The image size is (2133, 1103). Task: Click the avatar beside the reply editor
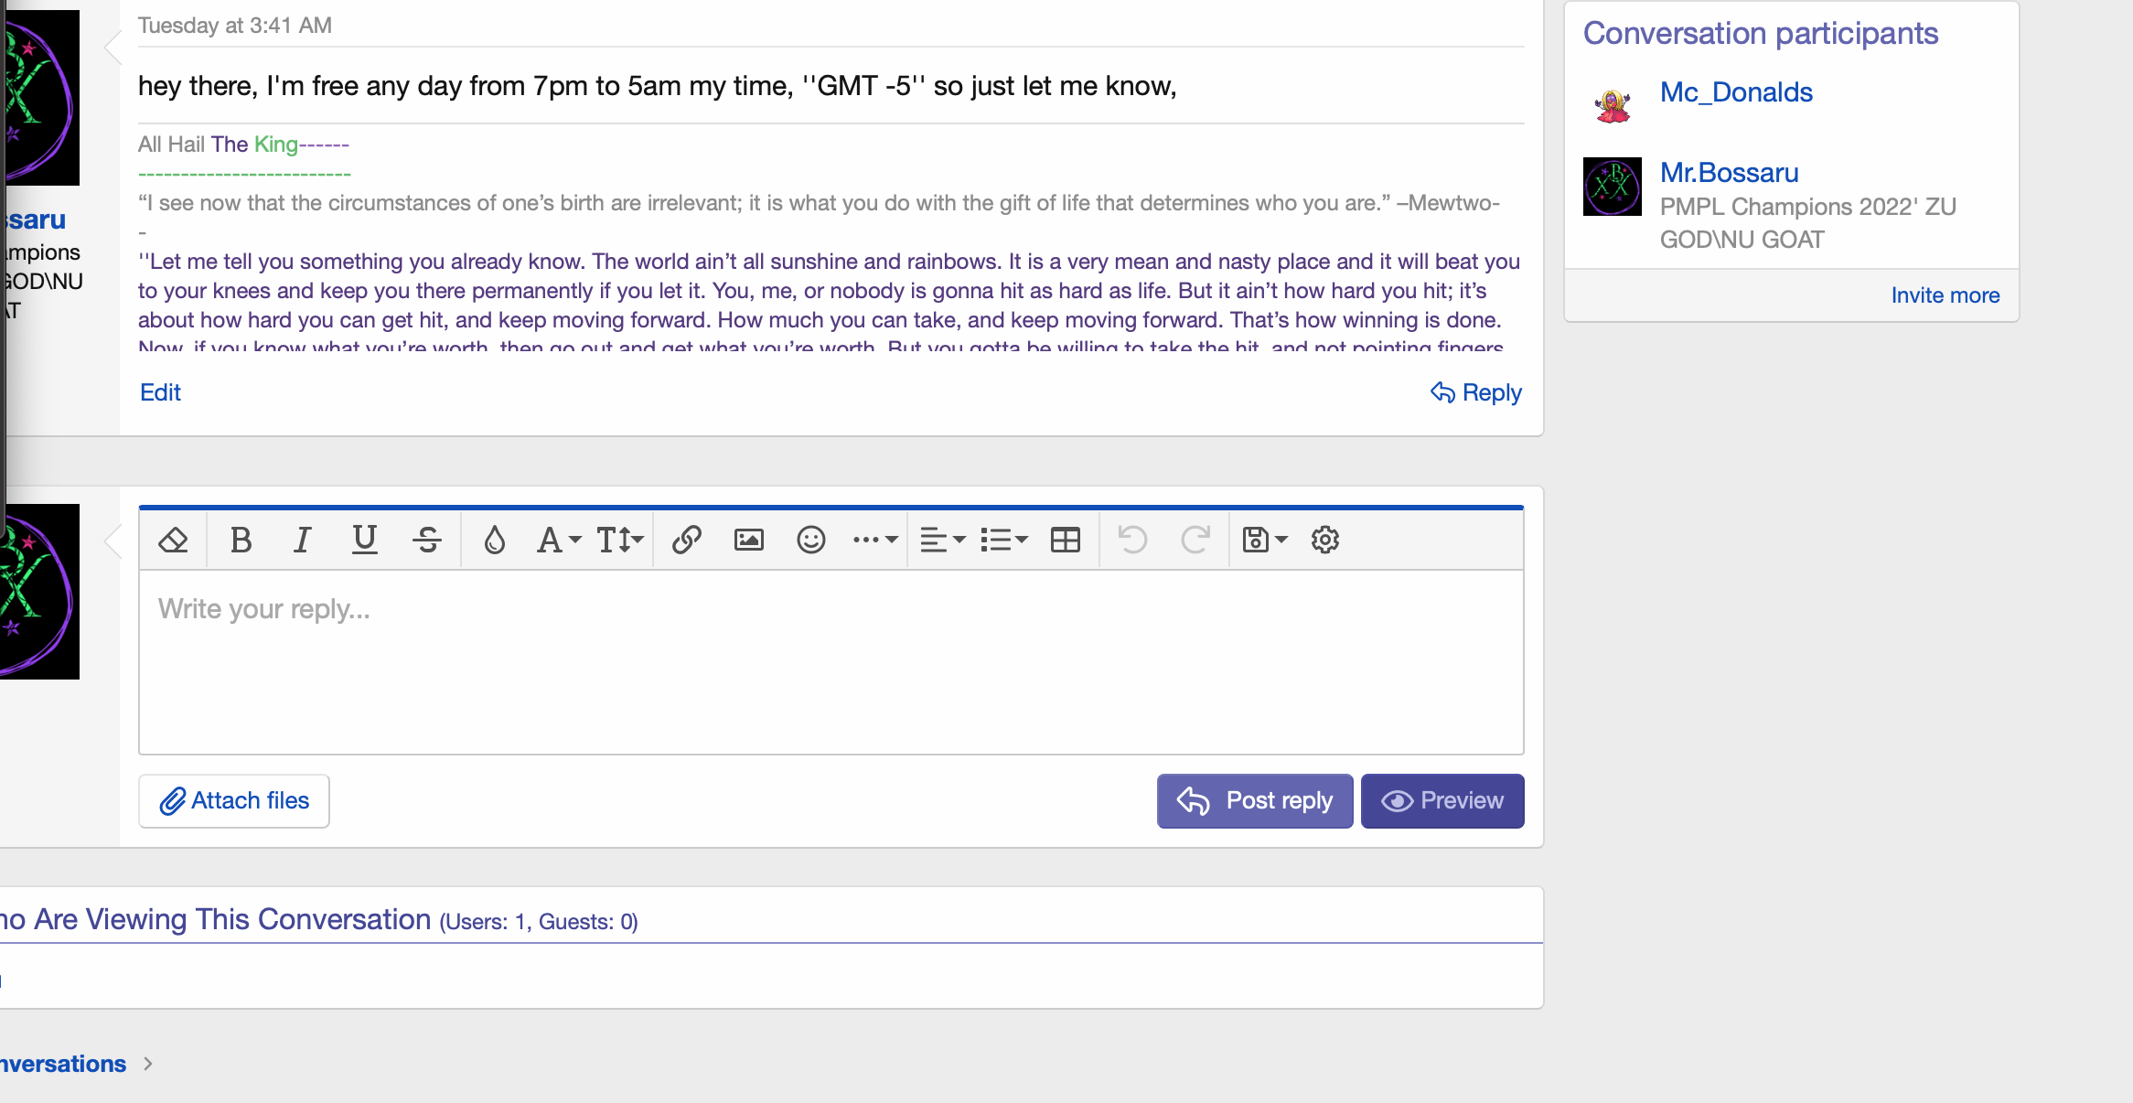[39, 592]
